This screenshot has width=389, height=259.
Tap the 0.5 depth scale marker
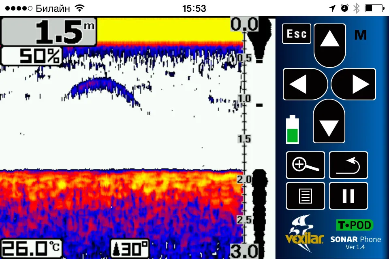(x=245, y=58)
